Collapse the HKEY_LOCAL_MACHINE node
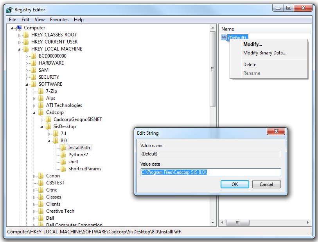 [20, 49]
